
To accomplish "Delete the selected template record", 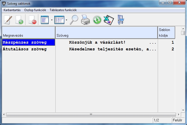I will (x=32, y=20).
